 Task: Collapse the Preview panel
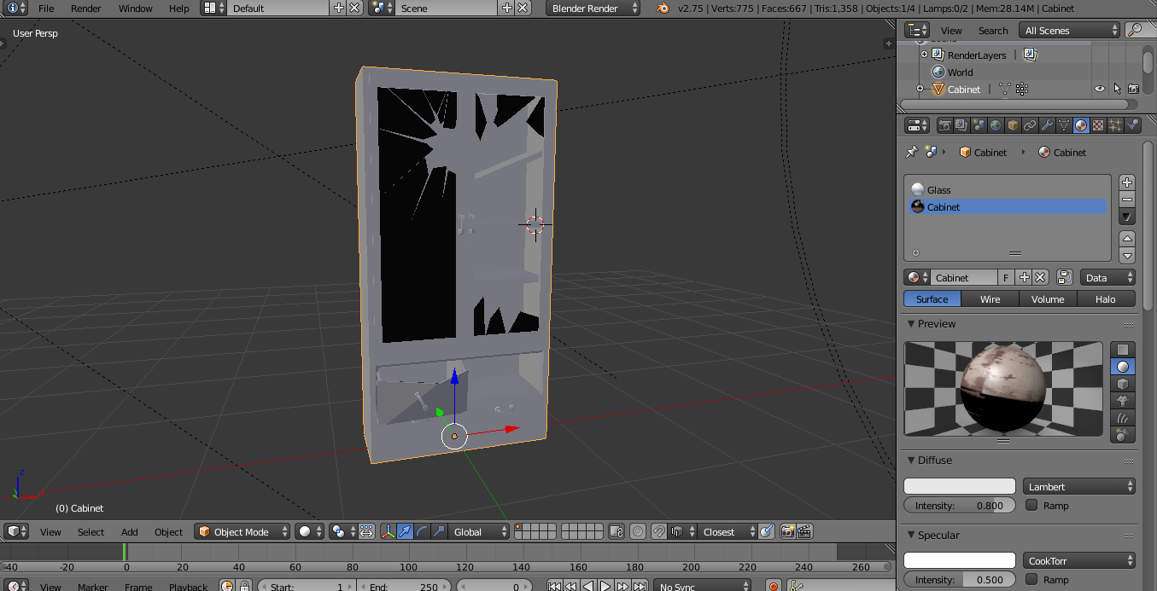911,324
